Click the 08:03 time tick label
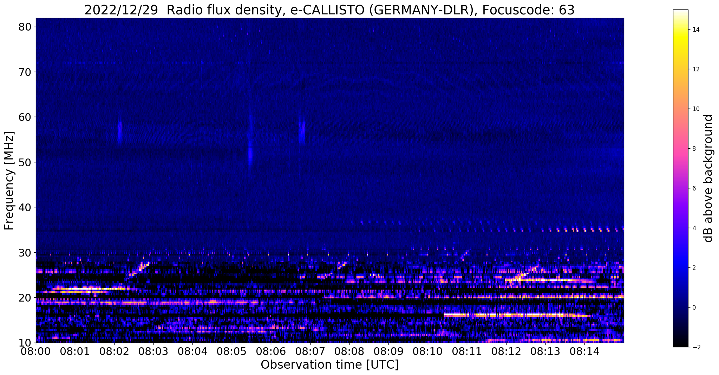The height and width of the screenshot is (375, 719). point(153,351)
